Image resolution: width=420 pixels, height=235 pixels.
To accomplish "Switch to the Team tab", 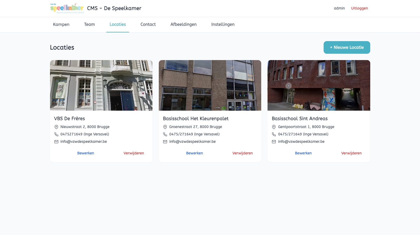I will coord(89,25).
